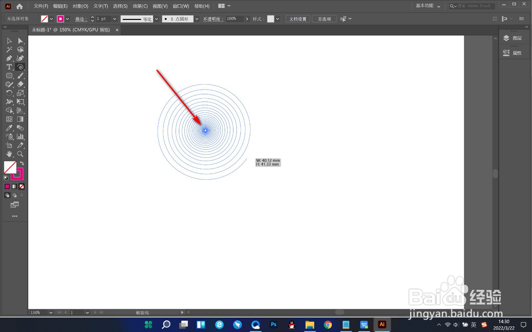Viewport: 532px width, 332px height.
Task: Pick the Blend tool
Action: point(20,128)
